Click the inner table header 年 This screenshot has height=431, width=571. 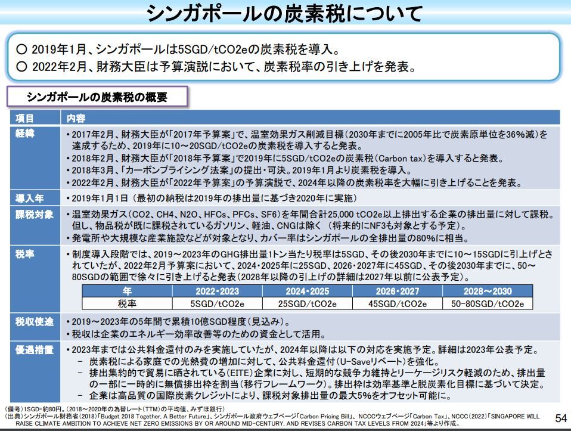(127, 291)
